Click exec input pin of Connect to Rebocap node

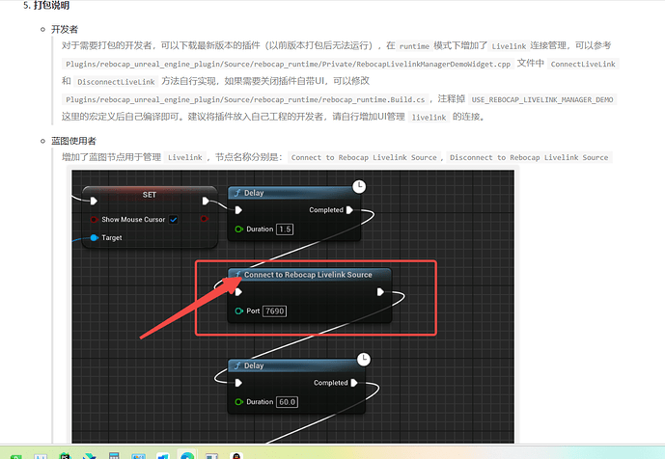click(238, 291)
